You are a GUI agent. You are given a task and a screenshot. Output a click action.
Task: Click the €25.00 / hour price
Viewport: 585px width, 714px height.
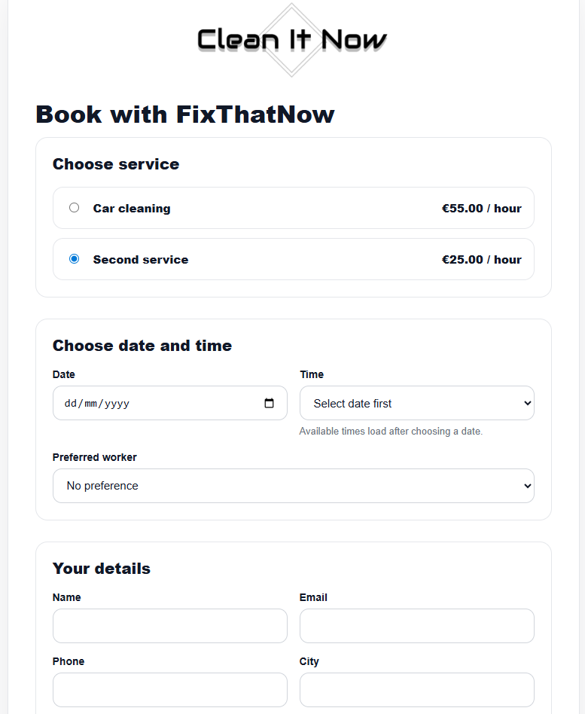click(x=482, y=260)
